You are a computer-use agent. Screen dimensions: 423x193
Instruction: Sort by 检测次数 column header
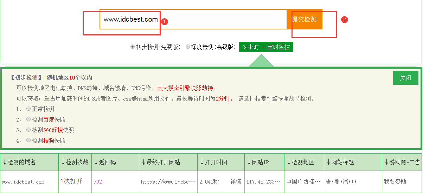click(75, 162)
